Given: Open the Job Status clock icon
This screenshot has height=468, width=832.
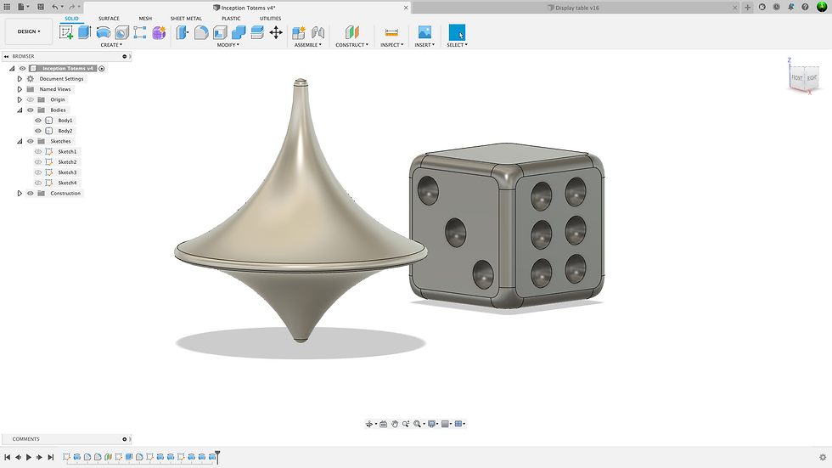Looking at the screenshot, I should tap(776, 7).
